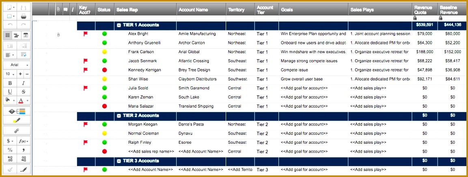Viewport: 468px width, 177px height.
Task: Toggle key account flag for Jacob Senmark
Action: [86, 61]
